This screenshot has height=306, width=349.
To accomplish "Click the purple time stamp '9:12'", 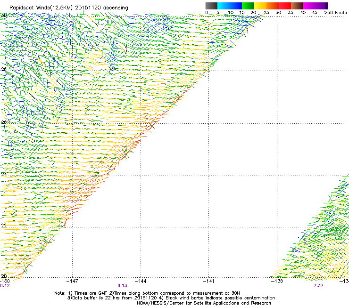I will click(x=5, y=286).
